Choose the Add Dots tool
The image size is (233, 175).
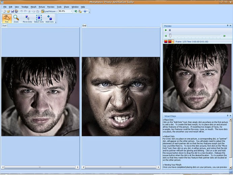tap(50, 19)
